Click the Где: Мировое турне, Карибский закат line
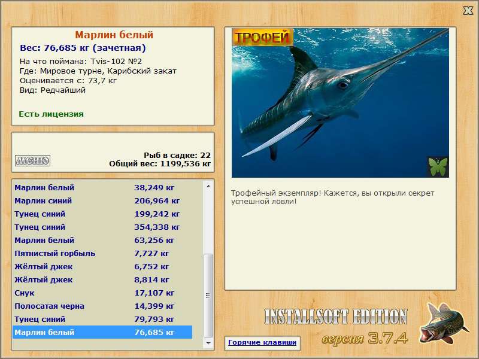The width and height of the screenshot is (479, 359). (98, 71)
